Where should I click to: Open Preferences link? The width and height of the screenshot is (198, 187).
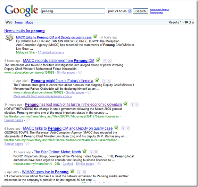pyautogui.click(x=156, y=13)
